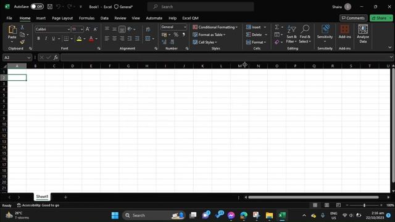
Task: Switch to the Data tab
Action: point(104,18)
